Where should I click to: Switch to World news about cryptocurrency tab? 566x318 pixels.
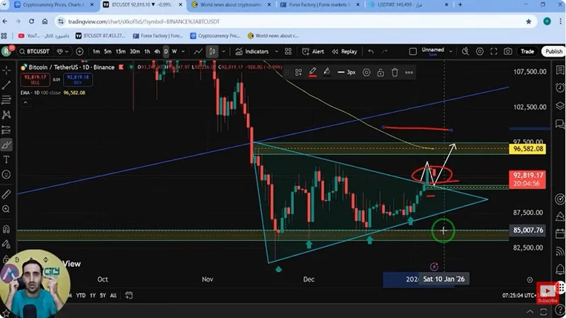pos(230,5)
